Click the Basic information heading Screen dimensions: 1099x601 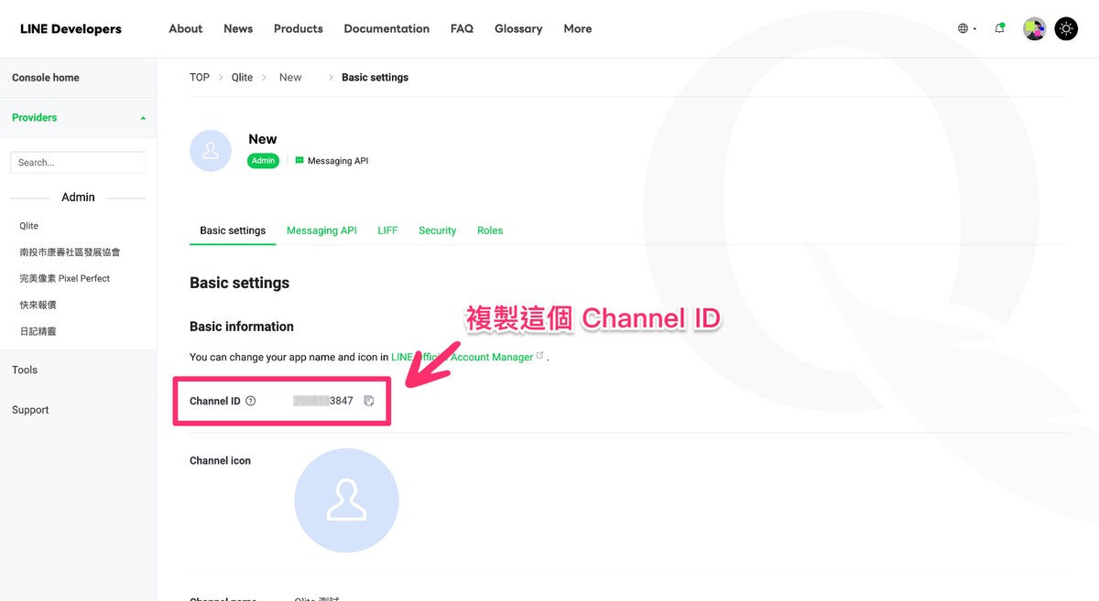(242, 327)
